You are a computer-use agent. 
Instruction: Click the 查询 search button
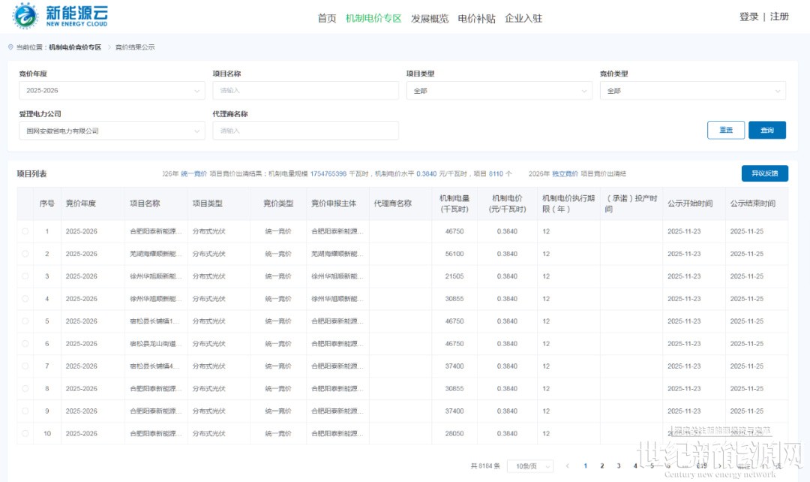coord(766,130)
